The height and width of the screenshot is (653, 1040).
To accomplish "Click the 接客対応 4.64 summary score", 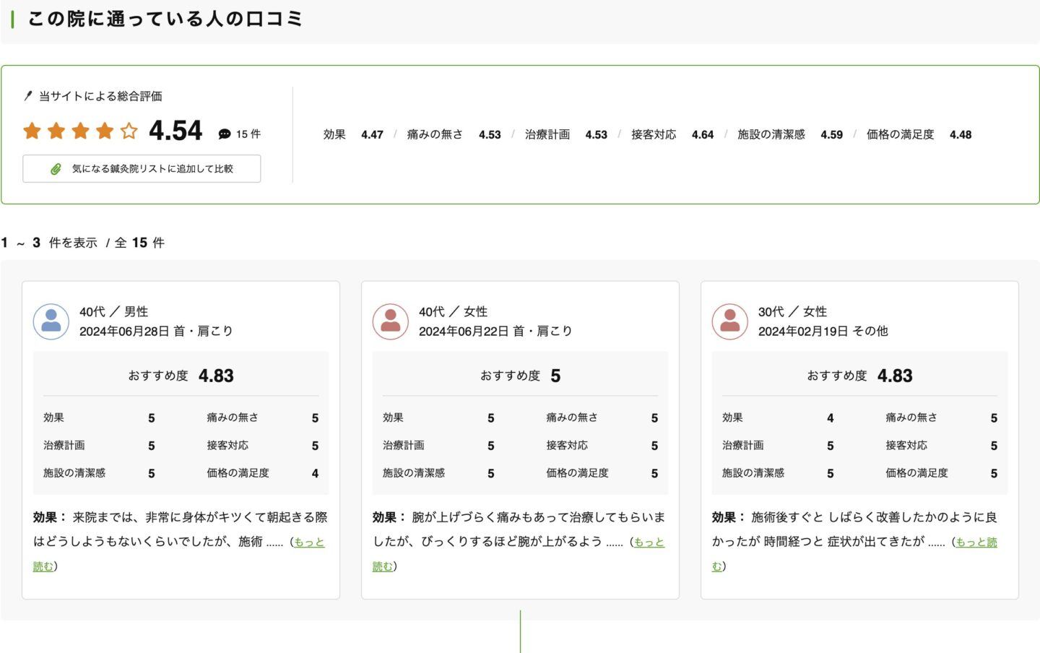I will (x=672, y=134).
